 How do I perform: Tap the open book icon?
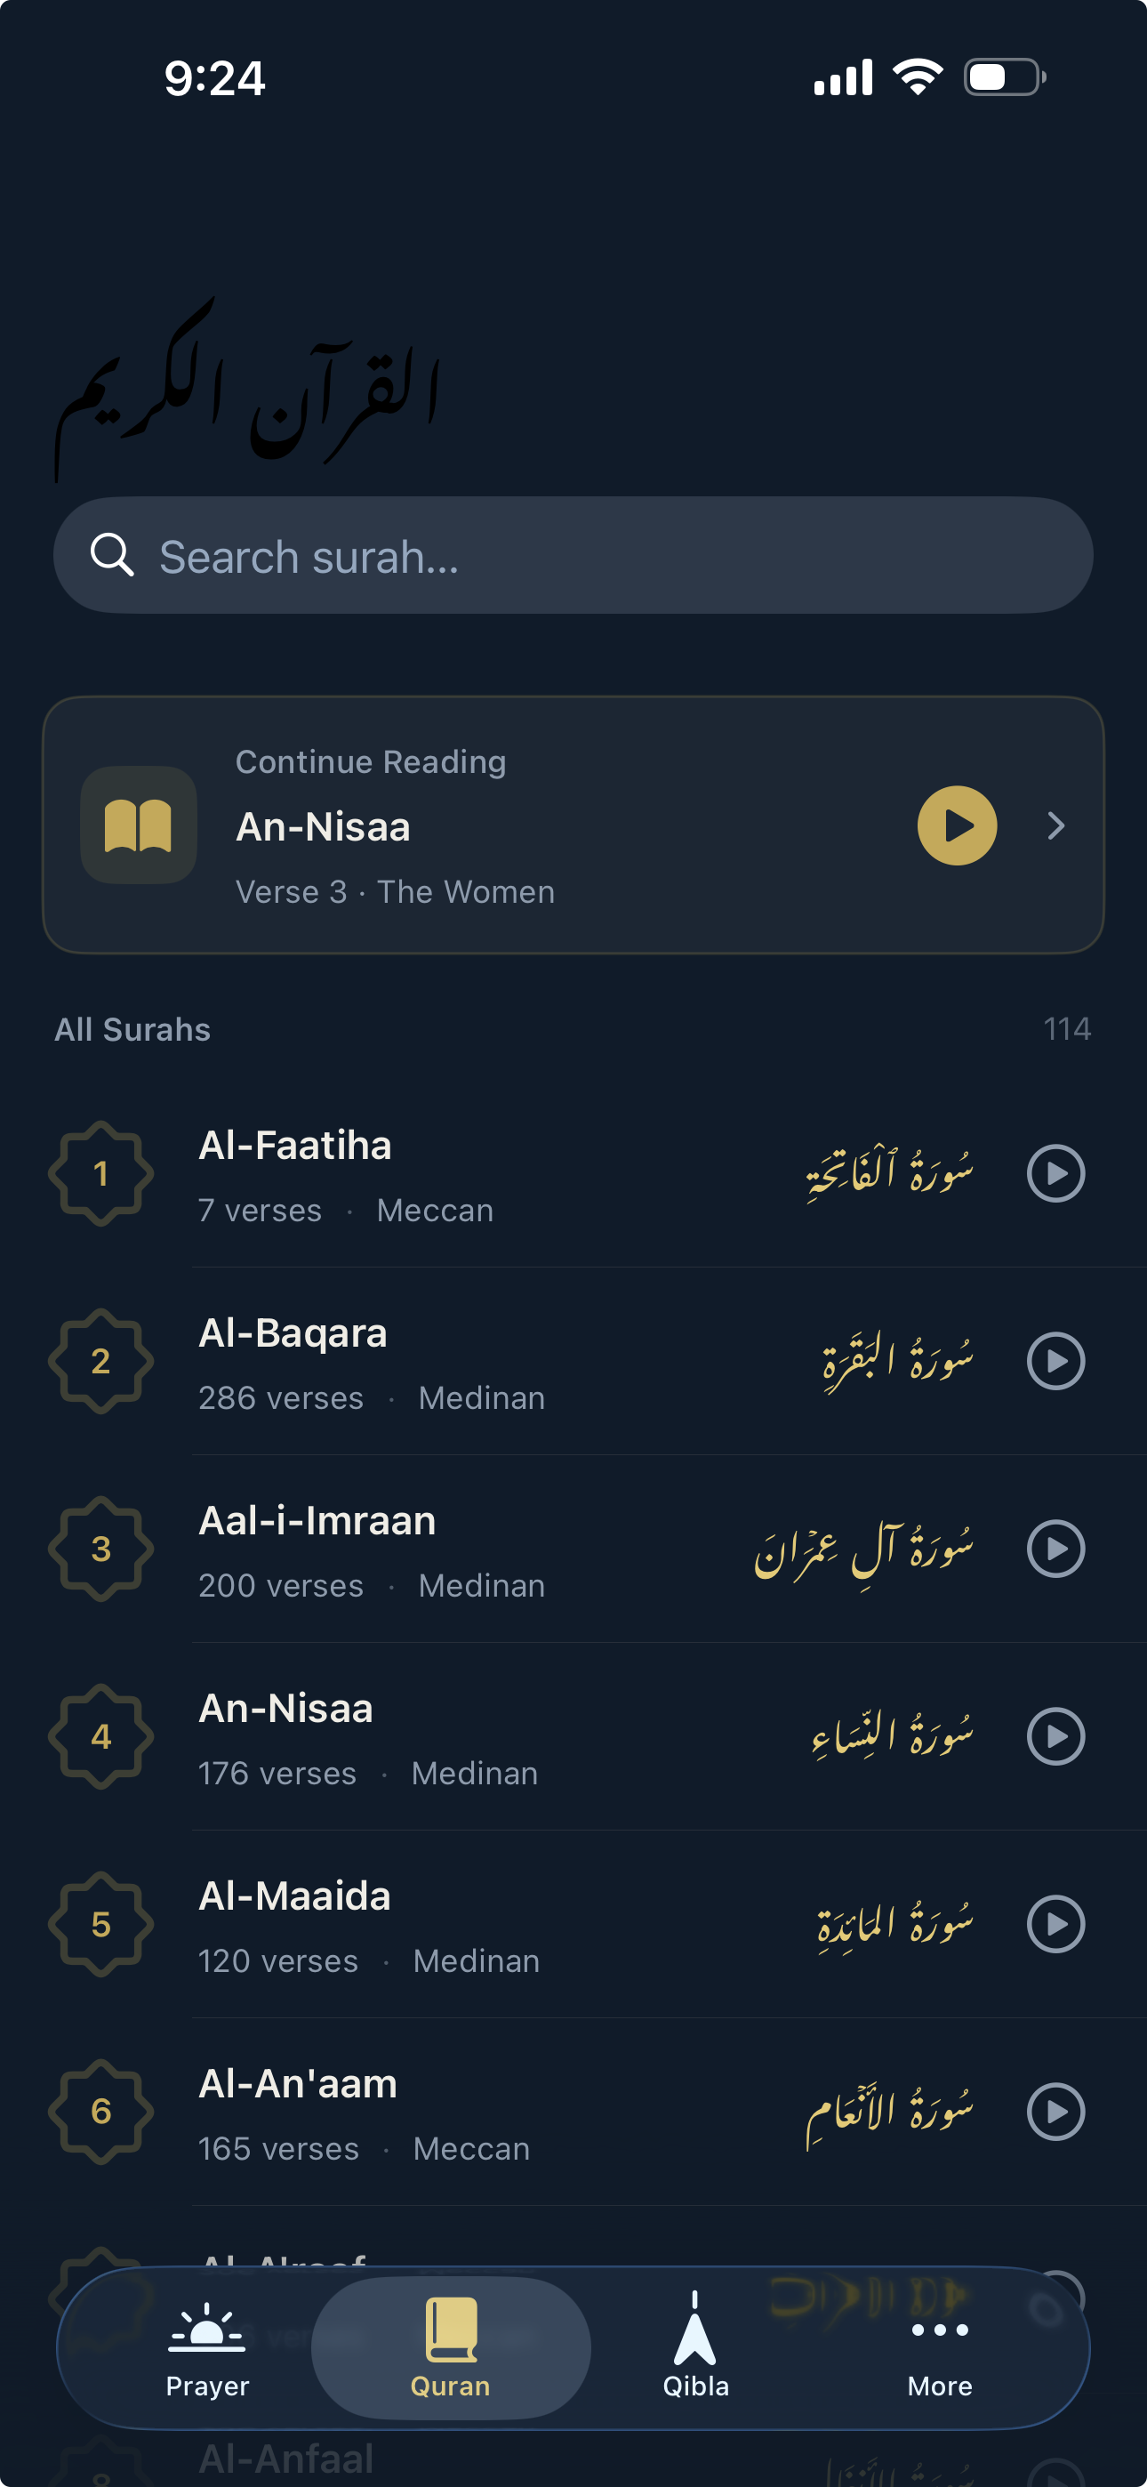tap(138, 825)
